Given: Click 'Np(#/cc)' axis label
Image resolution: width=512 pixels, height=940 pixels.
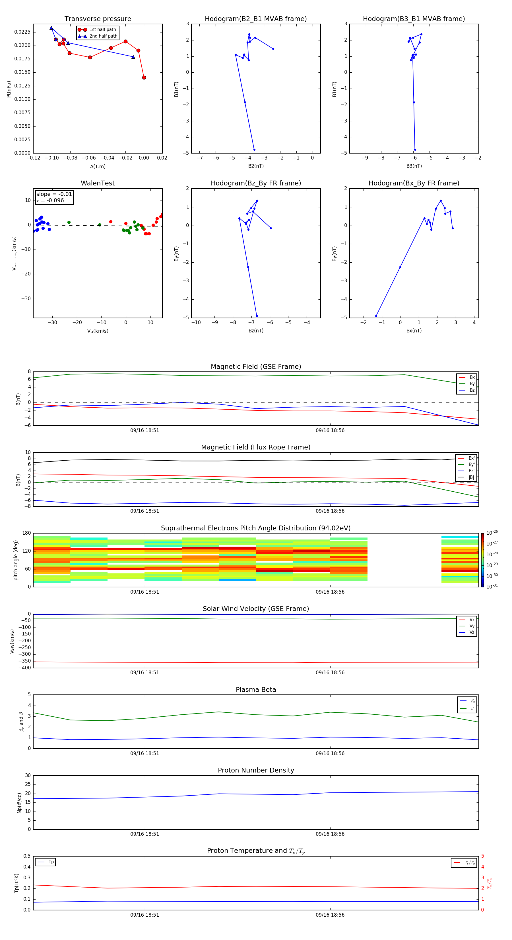Looking at the screenshot, I should click(20, 803).
